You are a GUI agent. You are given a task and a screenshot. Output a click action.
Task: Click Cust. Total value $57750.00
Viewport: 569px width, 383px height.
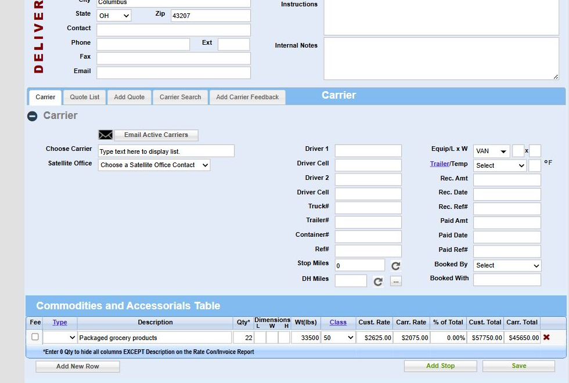485,338
